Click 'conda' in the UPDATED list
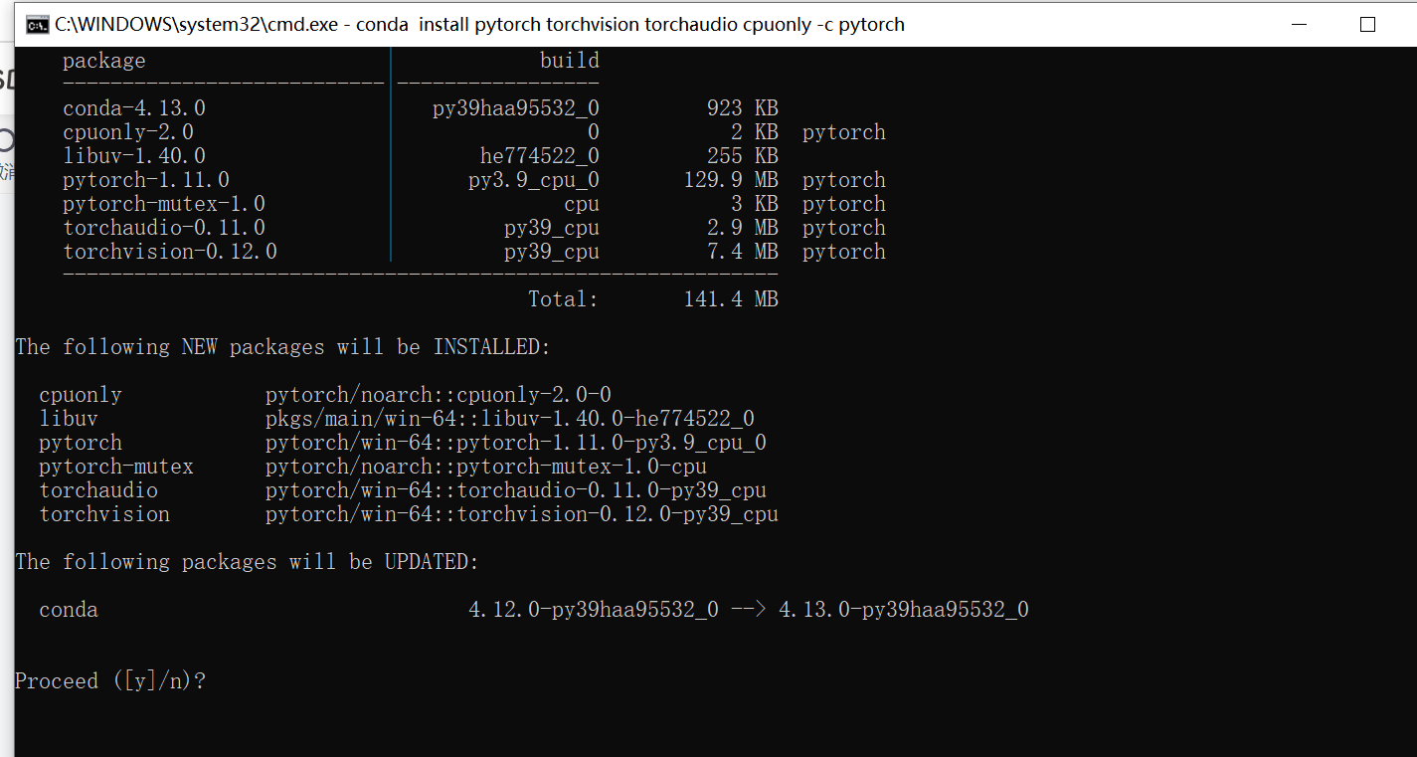1417x757 pixels. click(69, 610)
